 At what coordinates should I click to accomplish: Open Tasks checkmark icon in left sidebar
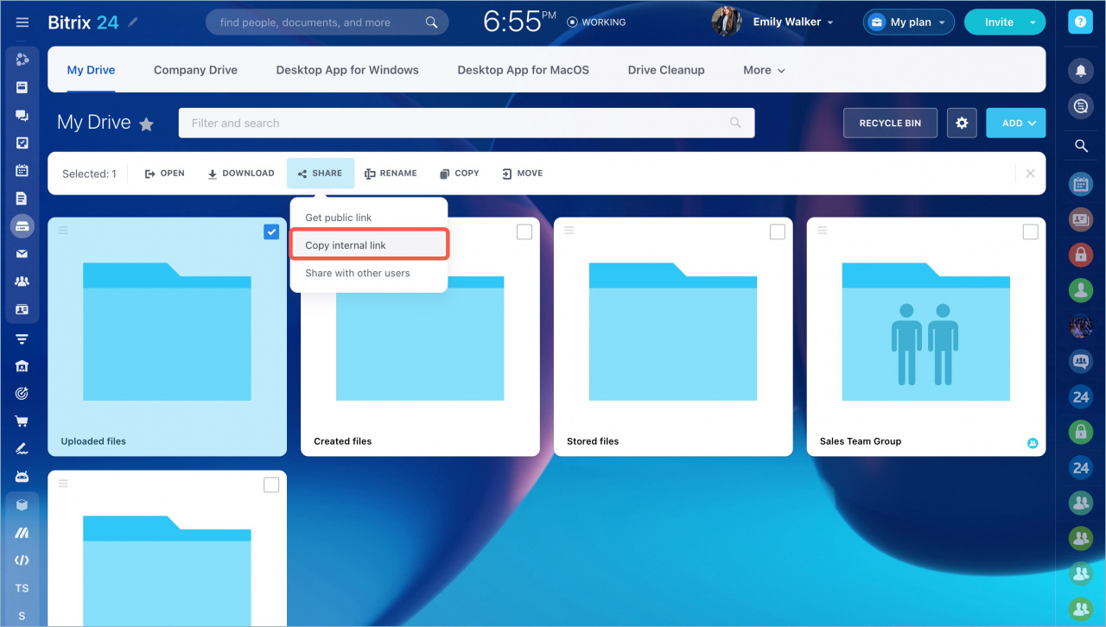(x=22, y=143)
